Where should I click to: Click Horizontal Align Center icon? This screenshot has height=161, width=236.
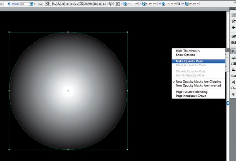tap(58, 4)
